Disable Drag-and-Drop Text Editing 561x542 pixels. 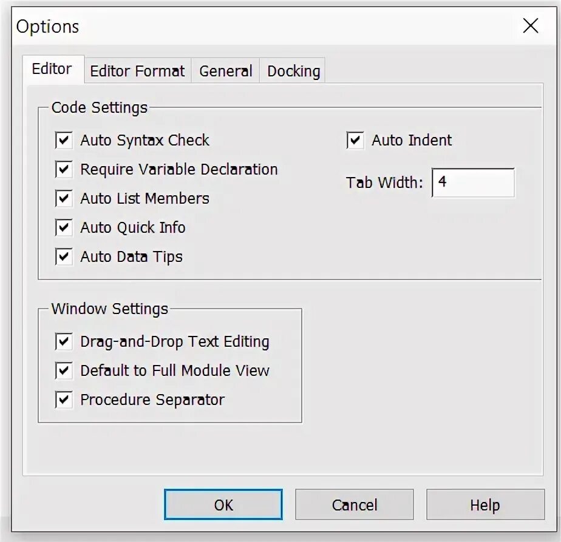pos(64,341)
